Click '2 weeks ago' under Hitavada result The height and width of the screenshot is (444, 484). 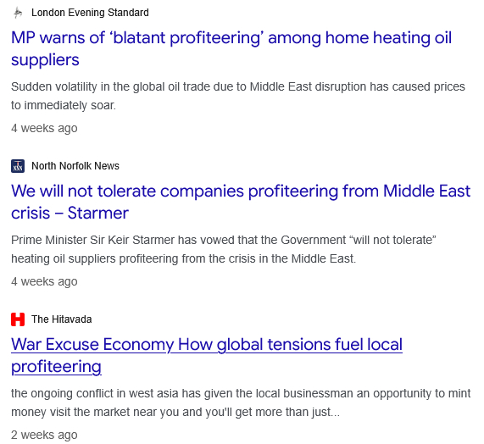pos(44,435)
